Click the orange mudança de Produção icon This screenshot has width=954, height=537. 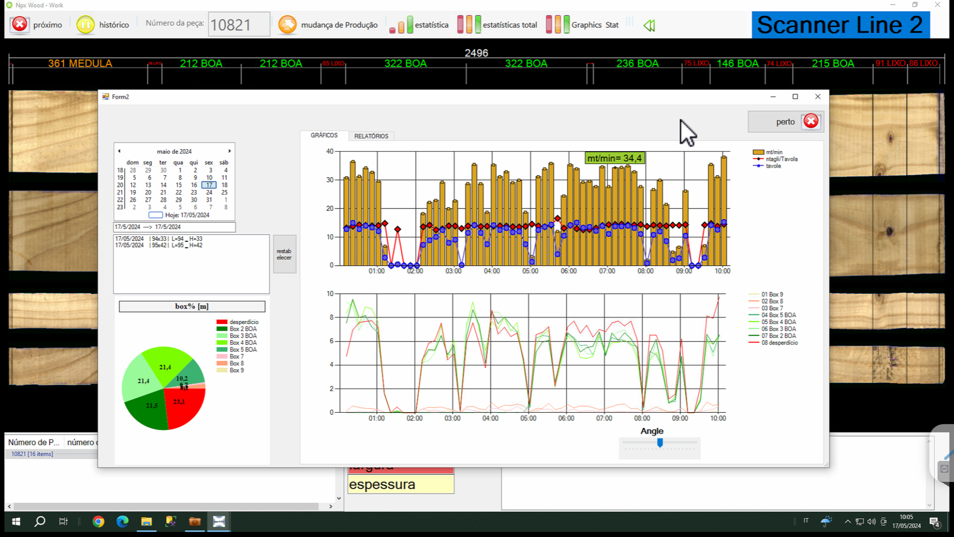click(287, 24)
